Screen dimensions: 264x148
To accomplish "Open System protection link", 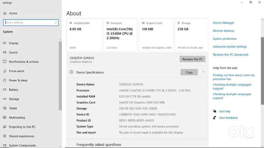I will click(x=225, y=39).
